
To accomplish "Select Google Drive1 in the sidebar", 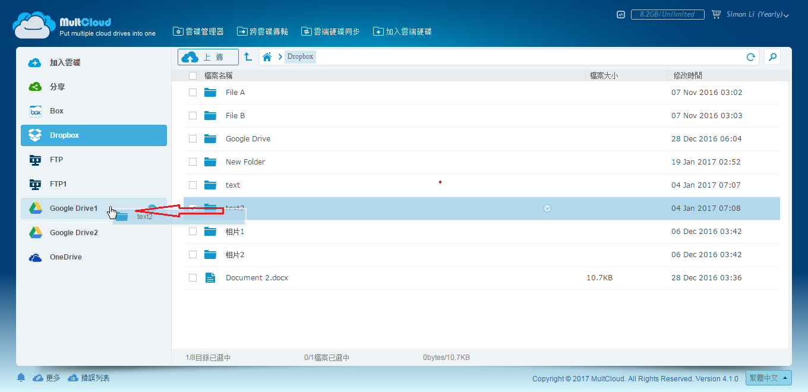I will coord(94,208).
